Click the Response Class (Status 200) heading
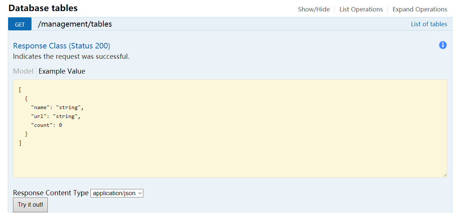456x213 pixels. [61, 46]
